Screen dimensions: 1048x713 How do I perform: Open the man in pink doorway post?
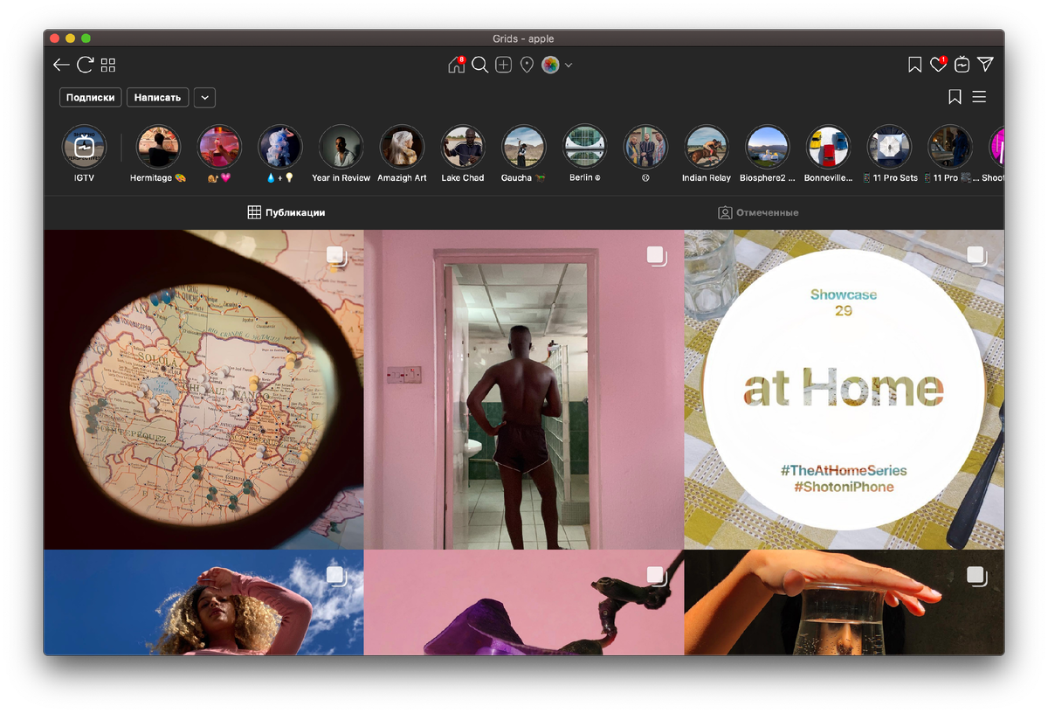click(x=524, y=390)
